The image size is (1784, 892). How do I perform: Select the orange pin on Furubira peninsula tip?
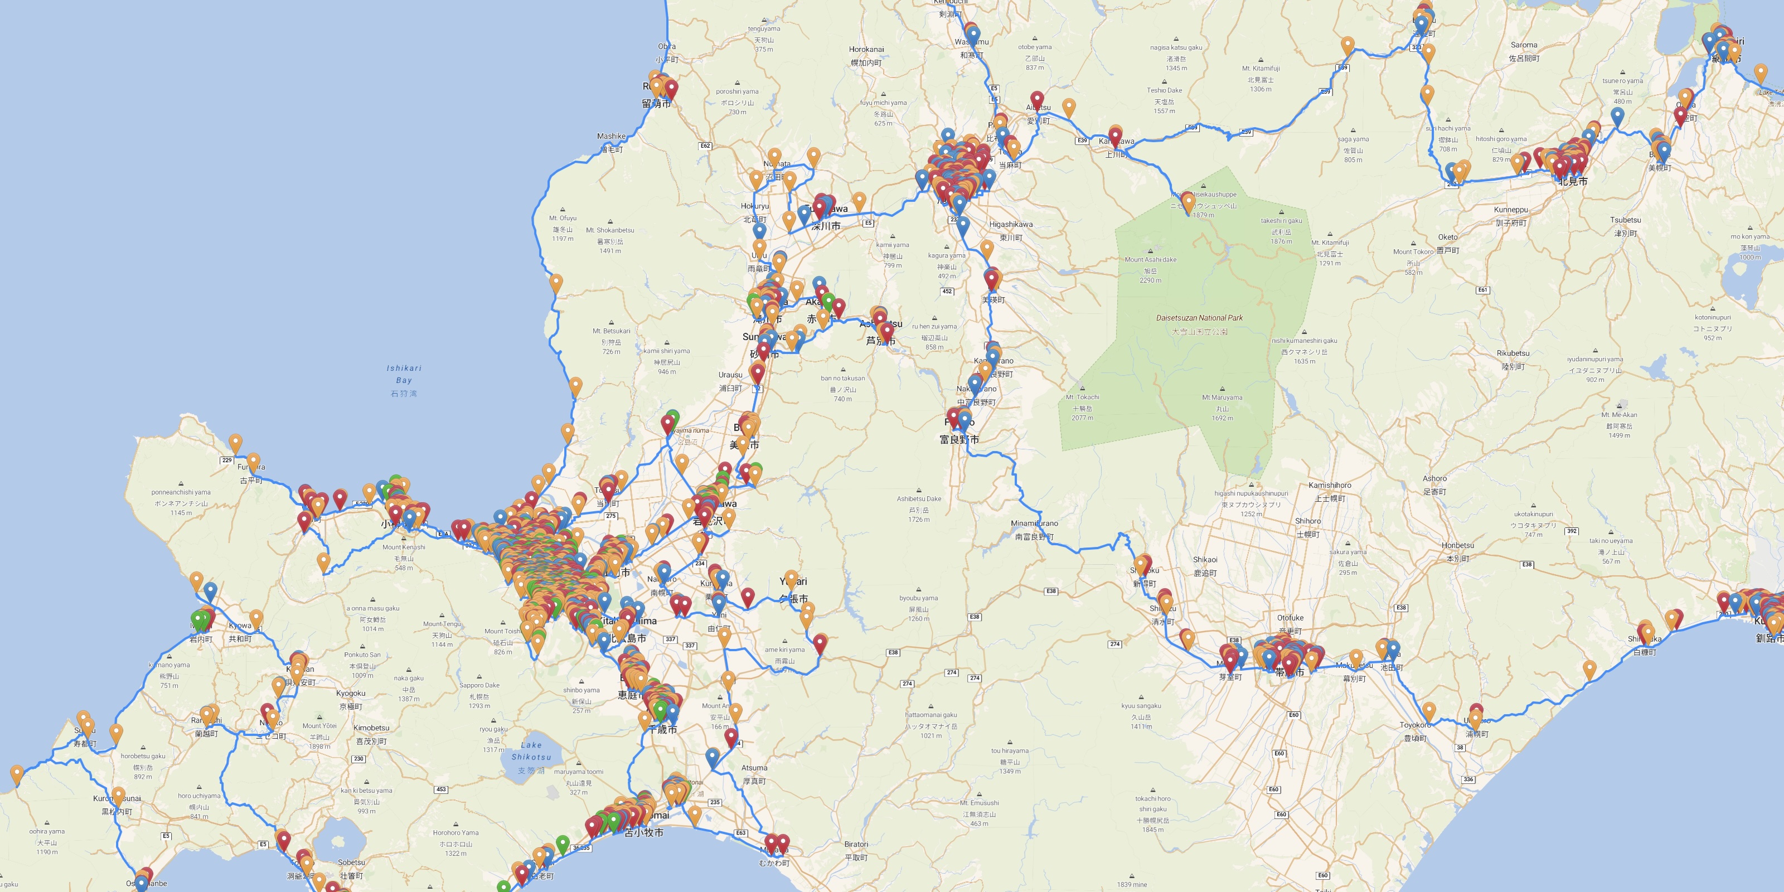coord(235,443)
